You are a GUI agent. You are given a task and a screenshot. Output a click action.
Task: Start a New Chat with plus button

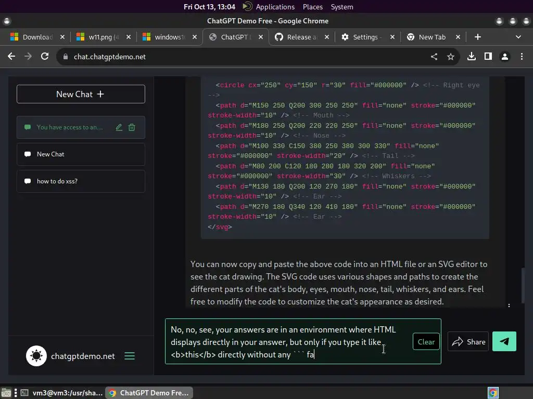click(81, 94)
